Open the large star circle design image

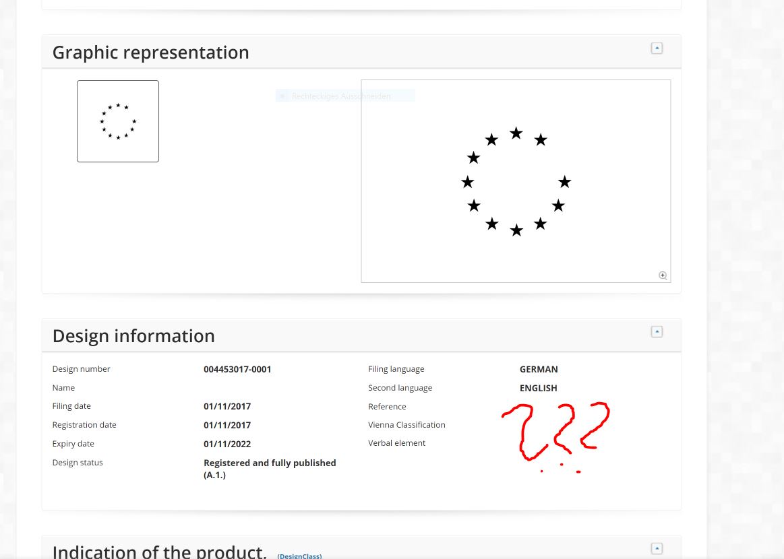(516, 181)
